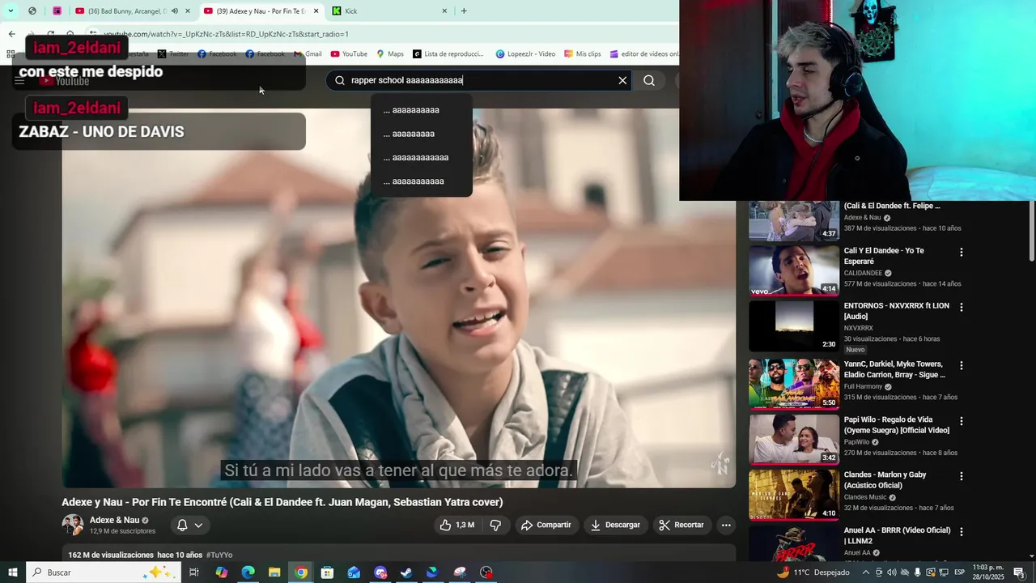Open the Maps bookmark
This screenshot has height=583, width=1036.
tap(390, 54)
